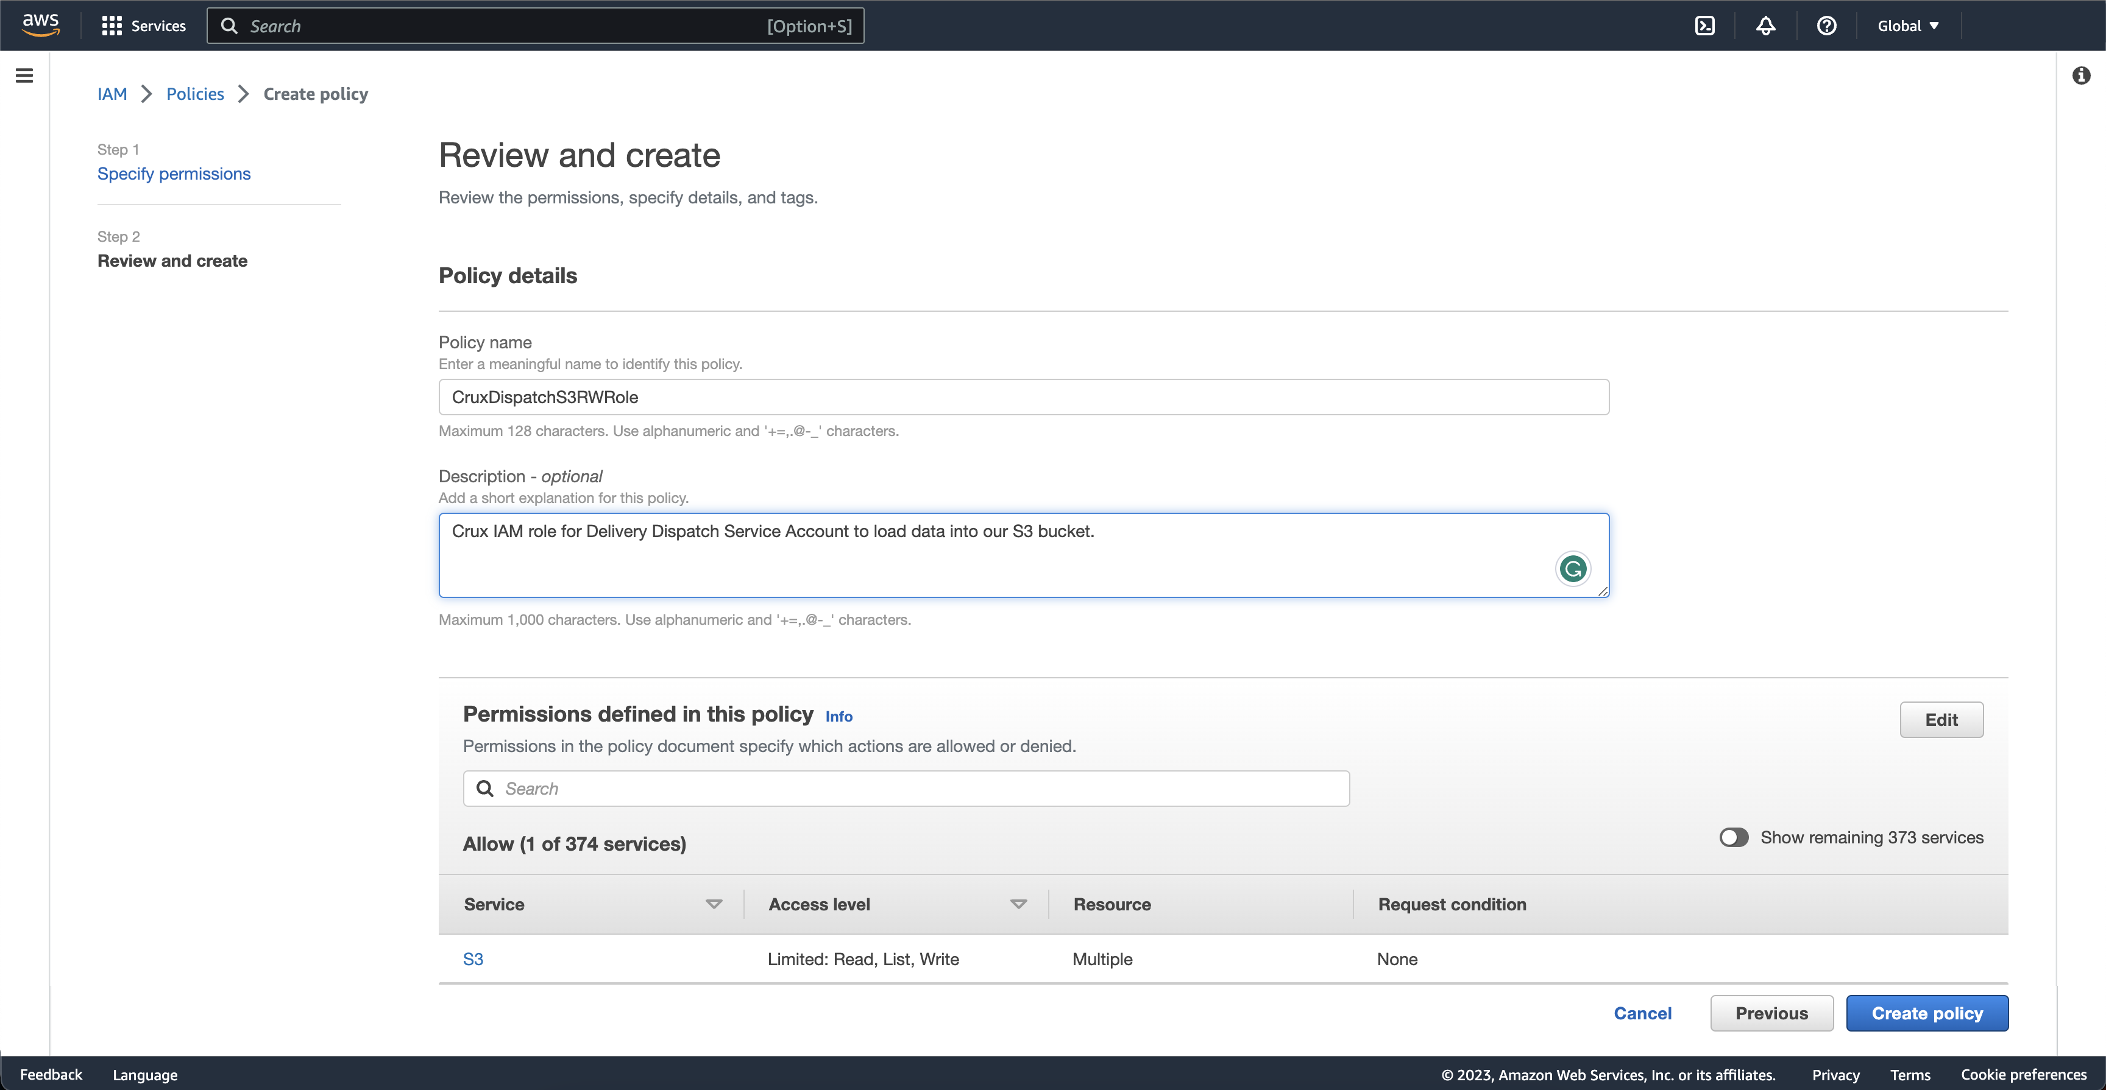Screen dimensions: 2106x1090
Task: Click the Edit permissions button
Action: [x=1941, y=720]
